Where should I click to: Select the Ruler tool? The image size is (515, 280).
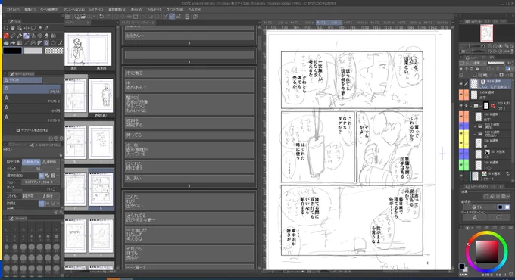[39, 43]
